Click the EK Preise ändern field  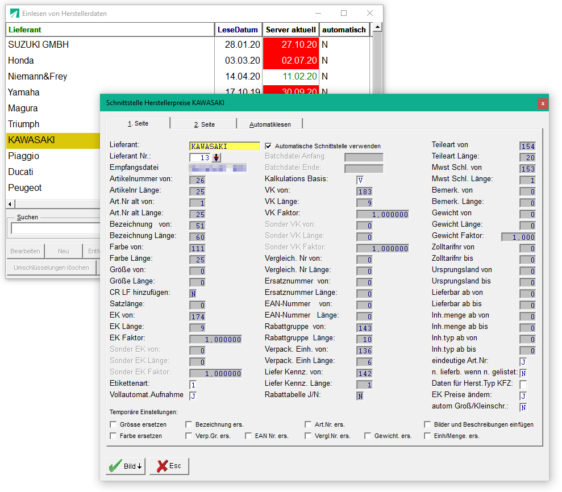coord(523,396)
